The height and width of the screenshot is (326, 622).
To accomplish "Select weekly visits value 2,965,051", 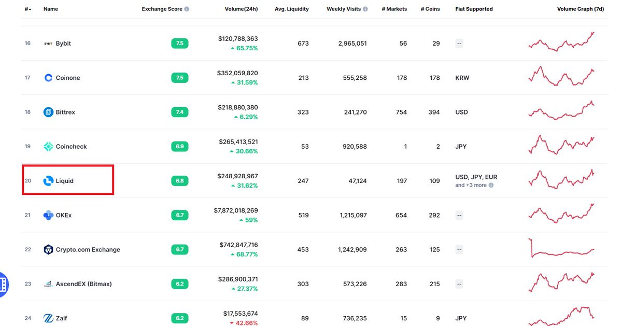I will [352, 44].
